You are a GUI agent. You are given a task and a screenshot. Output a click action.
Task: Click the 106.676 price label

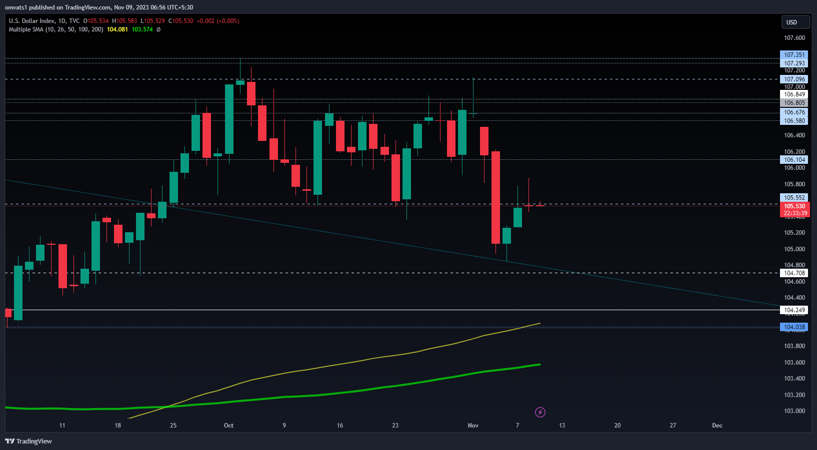[794, 112]
